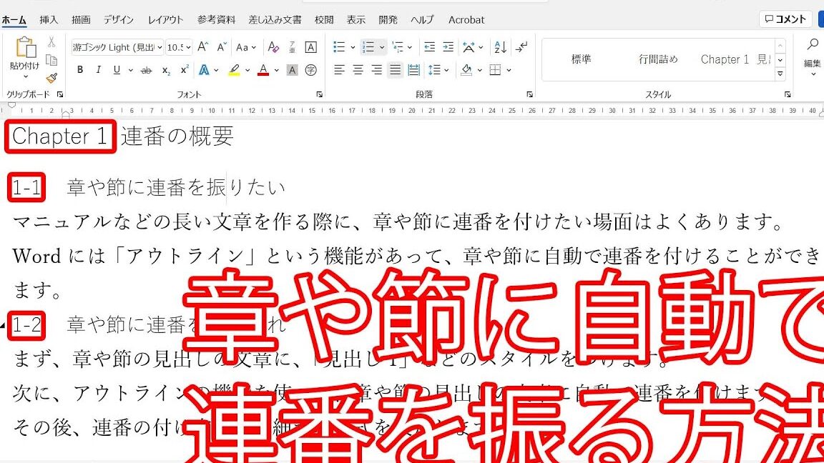Apply paragraph shading with the paint bucket
The height and width of the screenshot is (463, 824).
[466, 70]
